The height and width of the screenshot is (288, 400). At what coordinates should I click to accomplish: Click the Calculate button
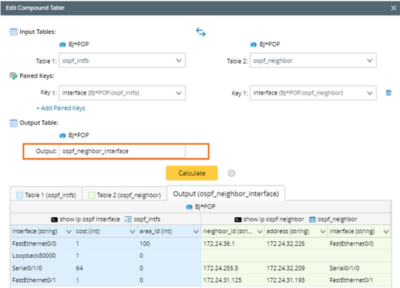tap(192, 173)
